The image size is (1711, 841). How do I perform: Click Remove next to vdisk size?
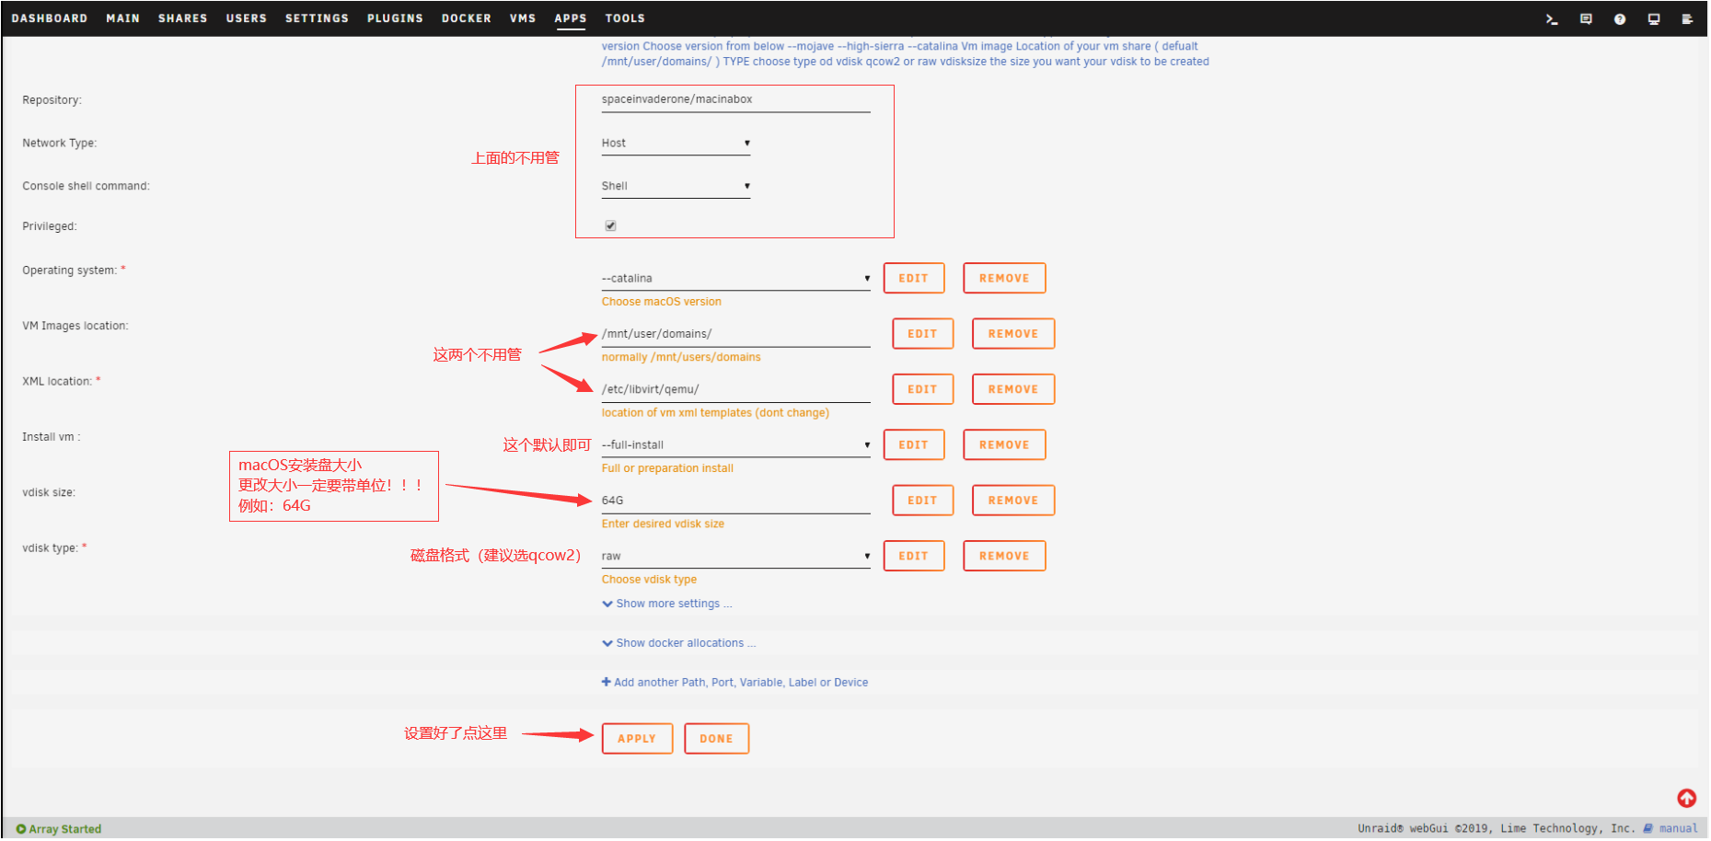(x=1012, y=501)
